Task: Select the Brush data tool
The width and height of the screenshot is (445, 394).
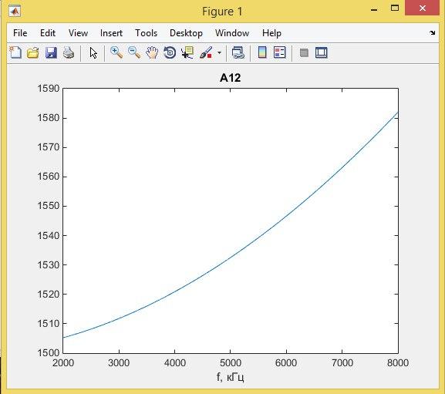Action: (x=206, y=52)
